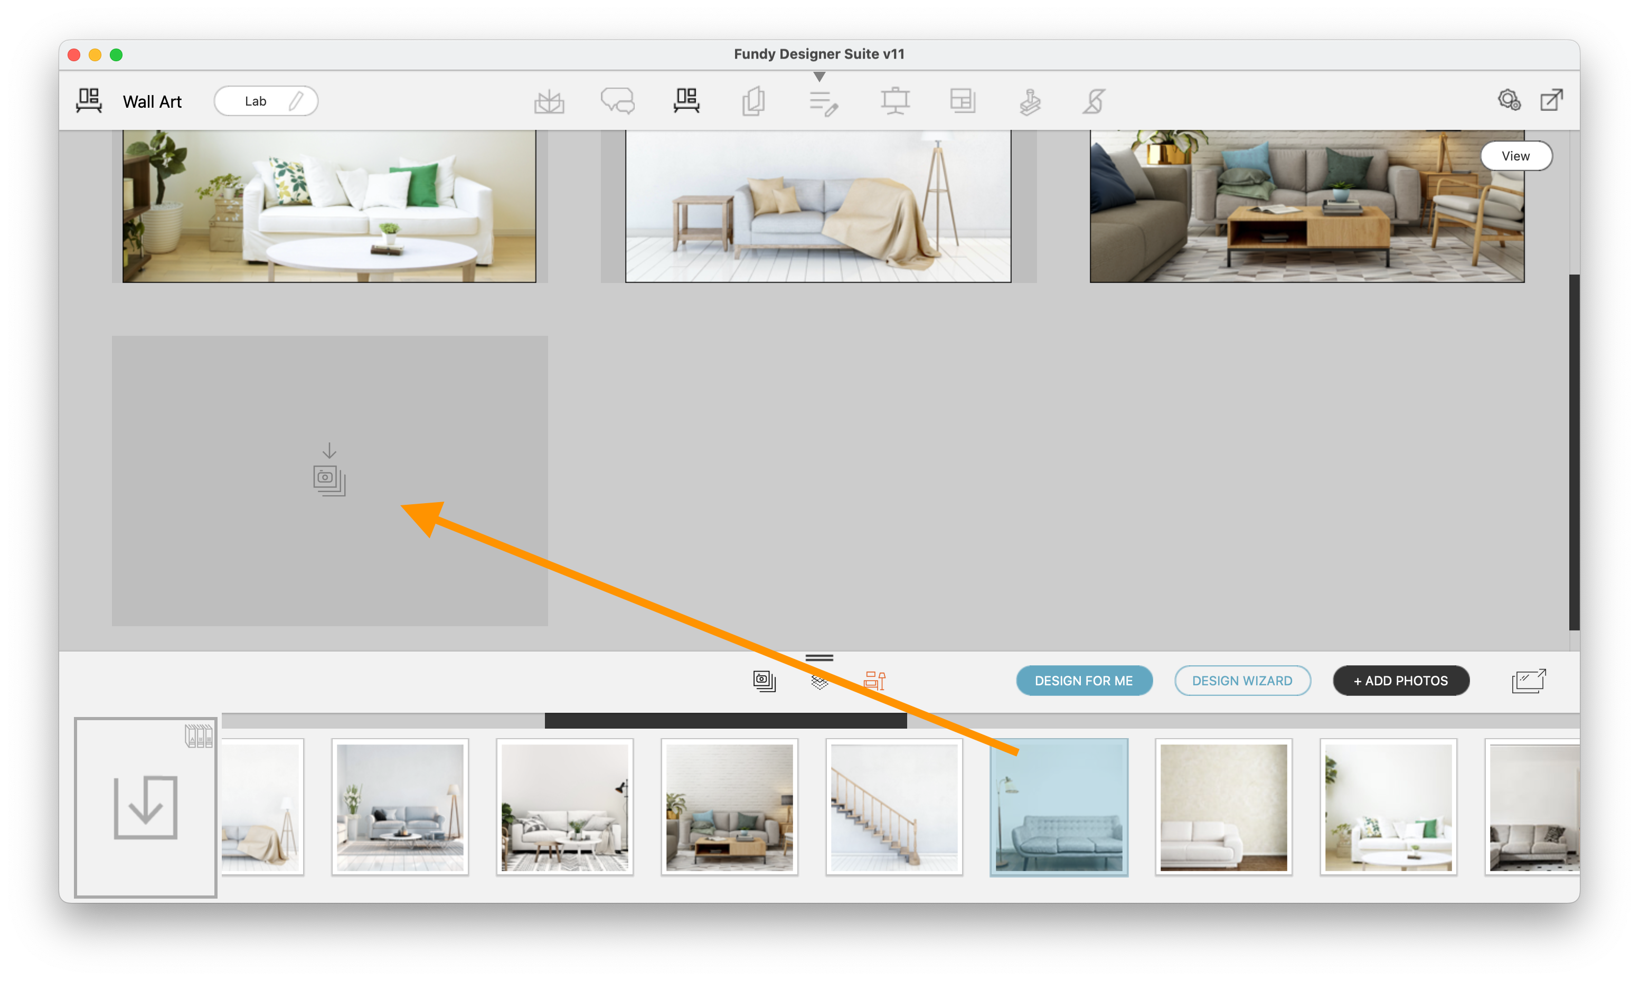The image size is (1639, 981).
Task: Collapse the top toolbar triangle
Action: click(x=819, y=77)
